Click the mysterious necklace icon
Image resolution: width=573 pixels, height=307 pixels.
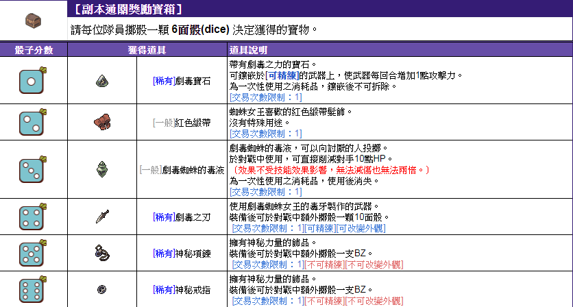coord(102,253)
